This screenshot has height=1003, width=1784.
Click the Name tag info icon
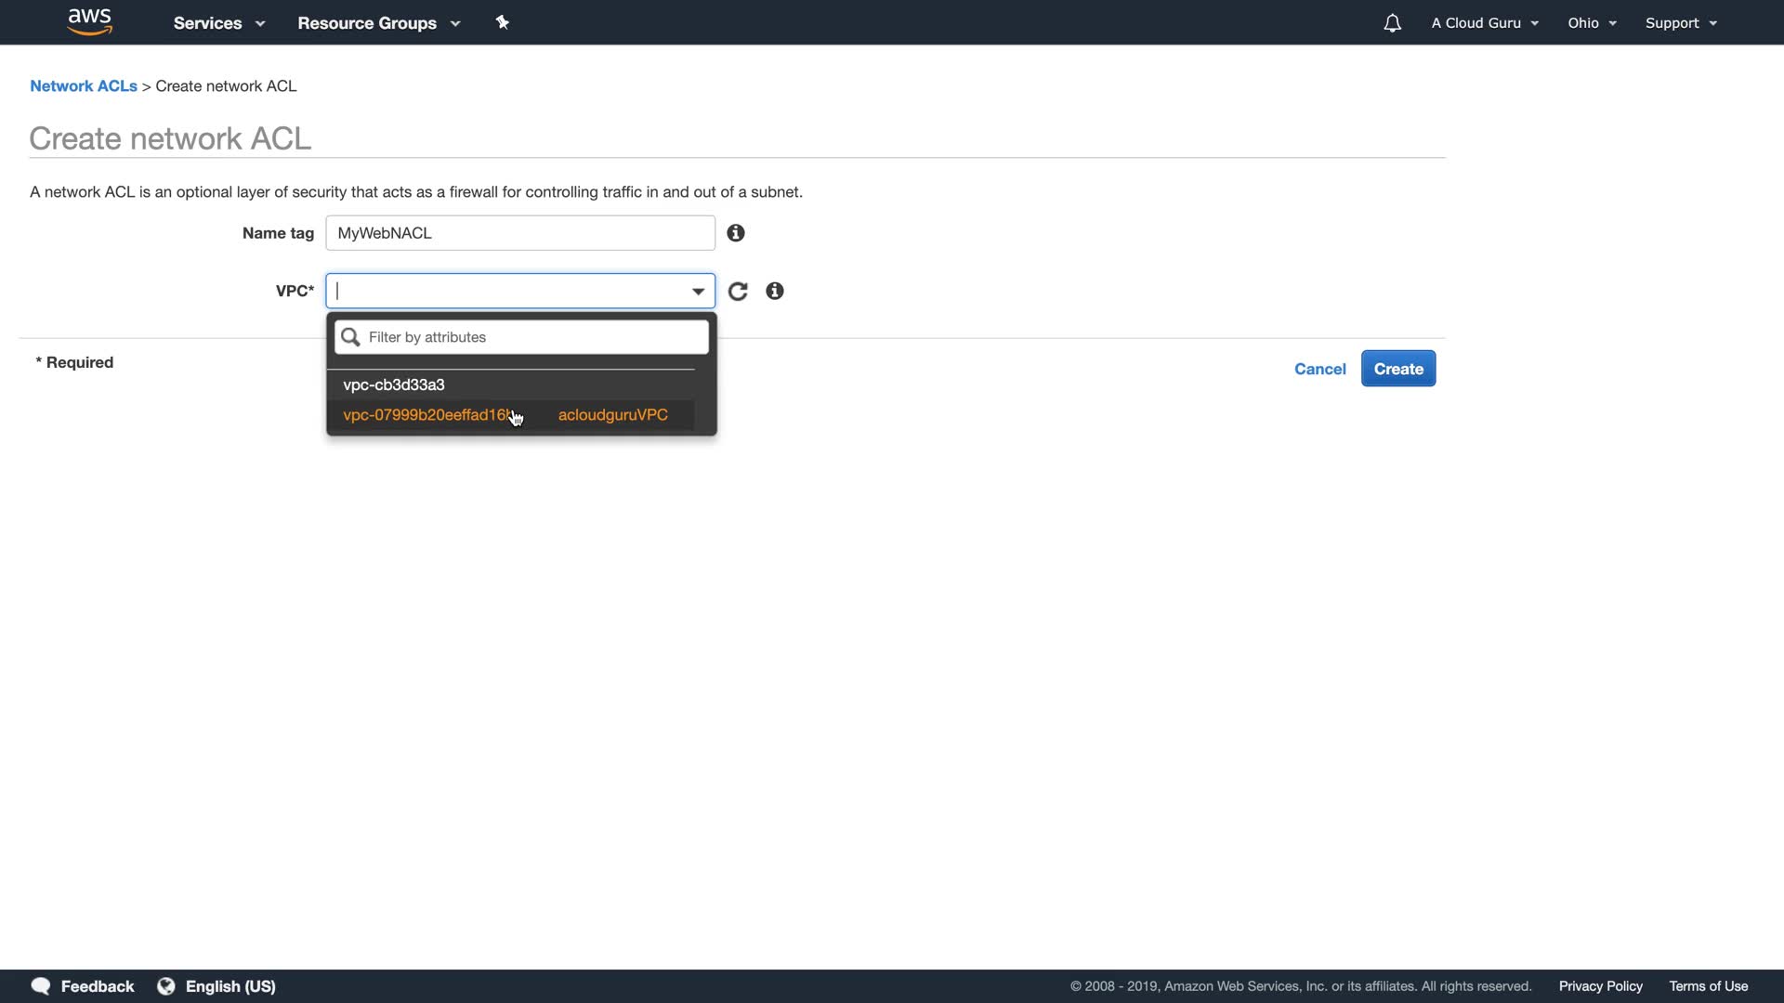pos(736,233)
